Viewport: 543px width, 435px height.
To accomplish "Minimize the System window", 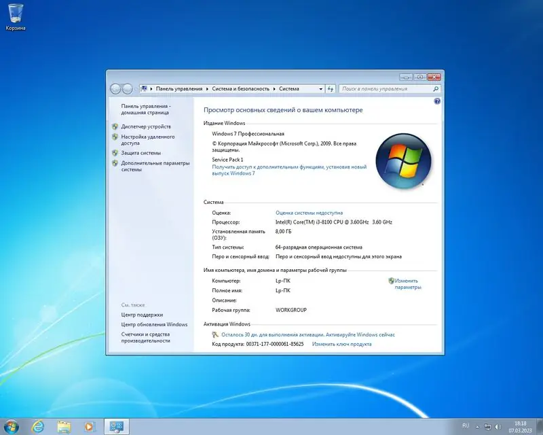I will pyautogui.click(x=406, y=77).
